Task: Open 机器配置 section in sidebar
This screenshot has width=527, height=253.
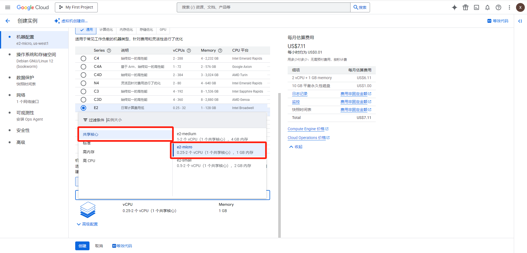Action: (34, 40)
